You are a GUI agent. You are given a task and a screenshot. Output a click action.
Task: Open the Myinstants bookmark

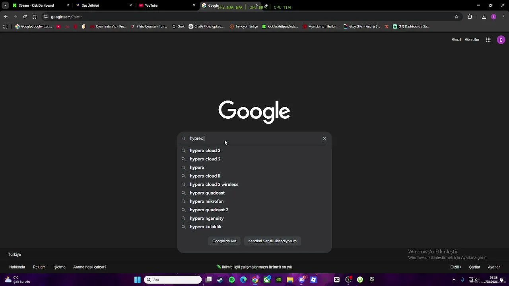click(321, 27)
